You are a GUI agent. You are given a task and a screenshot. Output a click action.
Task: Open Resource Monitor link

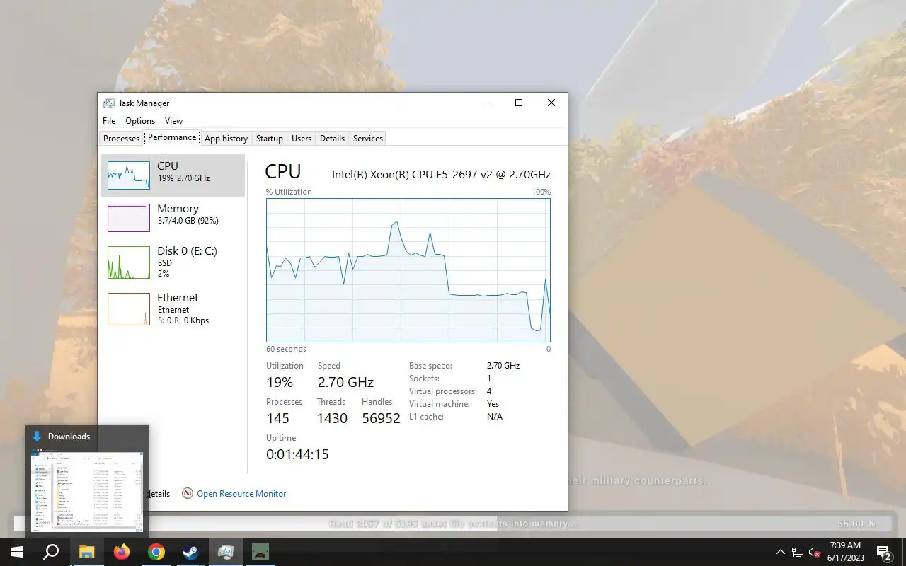241,494
